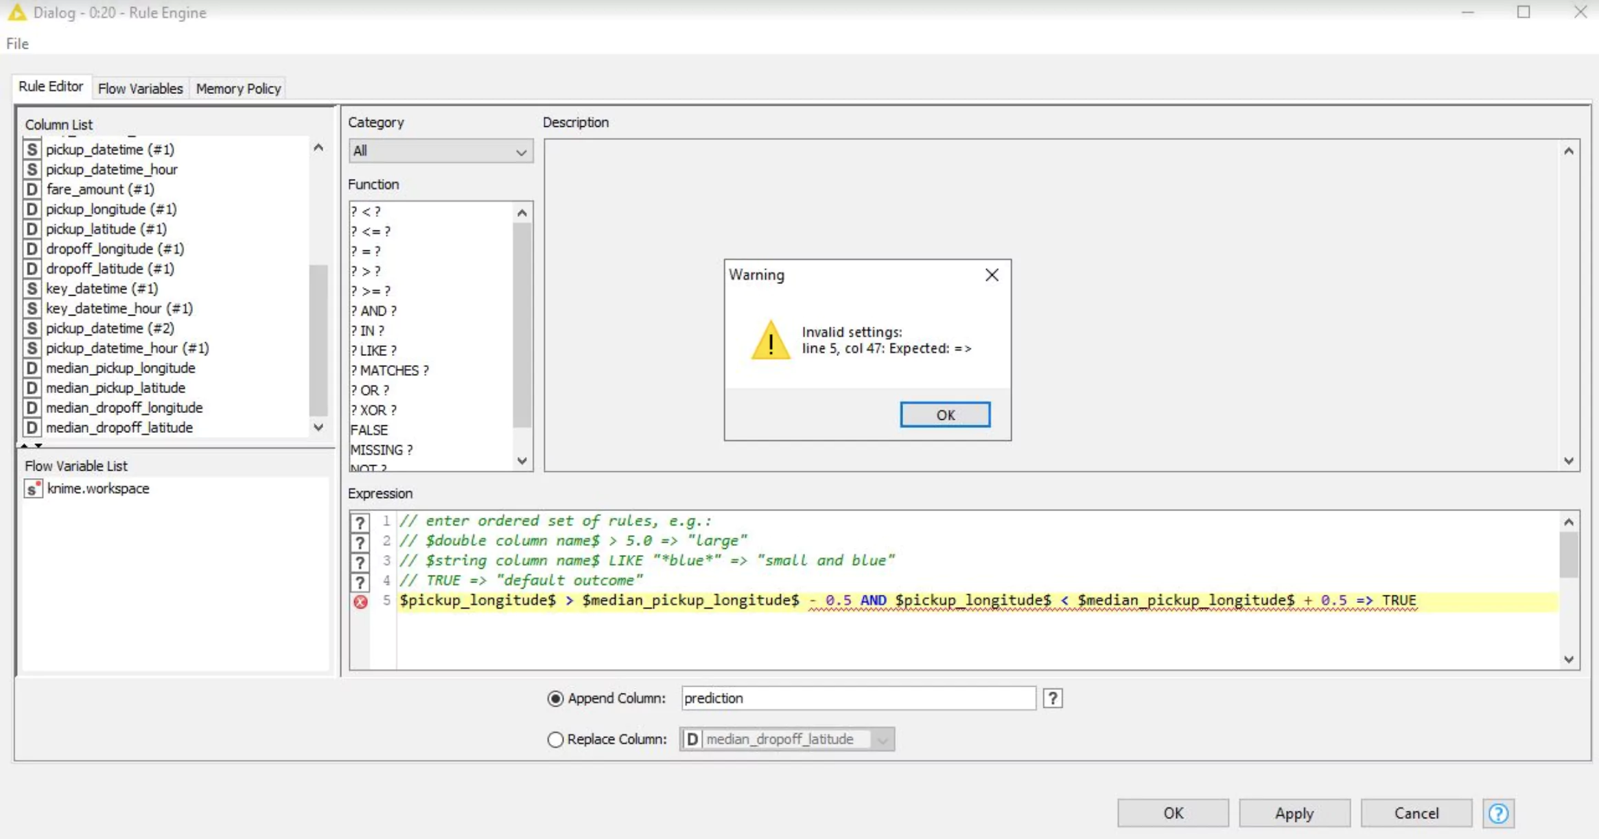The image size is (1599, 839).
Task: Open the blue help button near Cancel
Action: [1498, 814]
